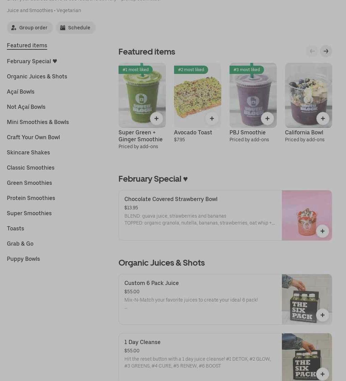Open the Schedule order button
The image size is (346, 381).
pos(76,28)
